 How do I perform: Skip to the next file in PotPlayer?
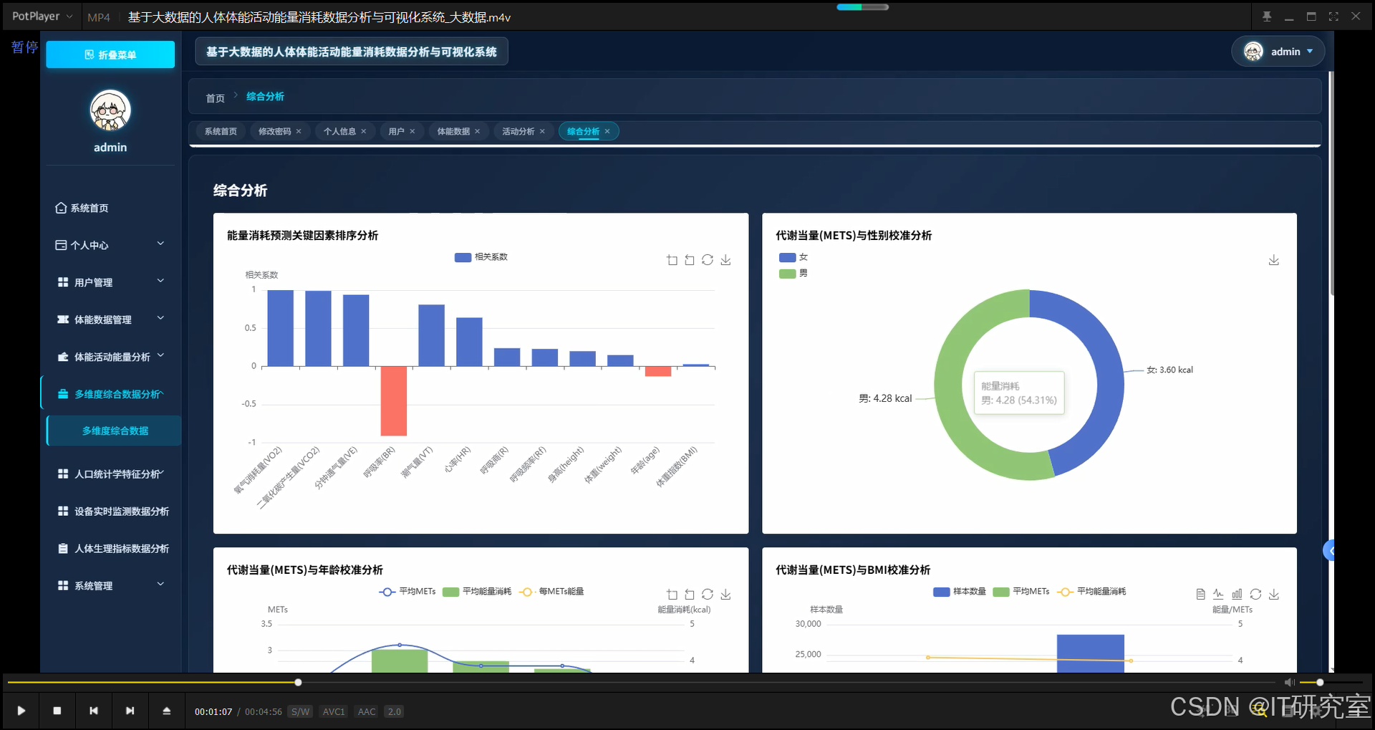pyautogui.click(x=130, y=711)
